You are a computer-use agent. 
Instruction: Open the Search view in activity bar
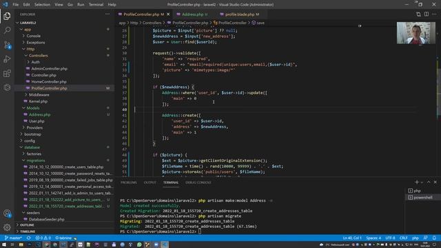(x=7, y=30)
